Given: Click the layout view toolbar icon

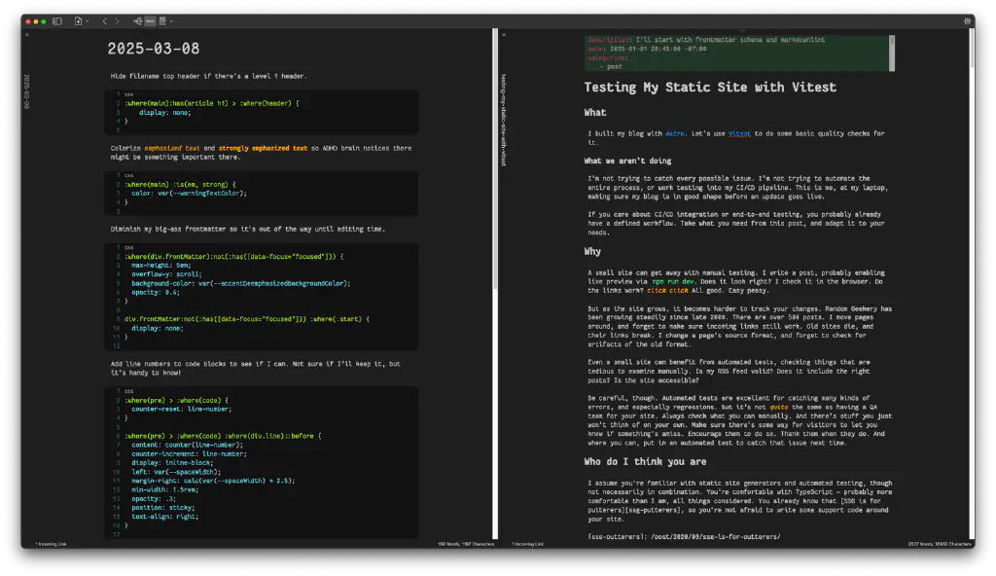Looking at the screenshot, I should coord(162,20).
